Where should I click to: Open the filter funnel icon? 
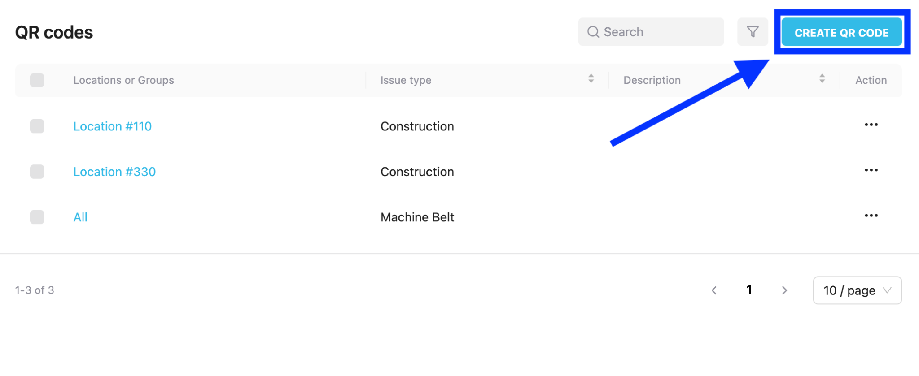753,32
